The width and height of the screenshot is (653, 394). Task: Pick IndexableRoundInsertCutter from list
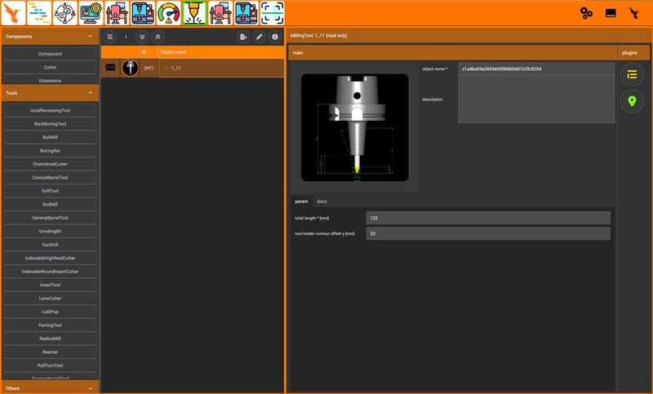[50, 272]
